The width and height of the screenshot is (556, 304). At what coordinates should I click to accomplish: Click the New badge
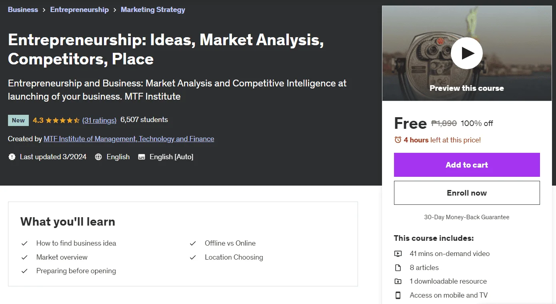pos(18,120)
